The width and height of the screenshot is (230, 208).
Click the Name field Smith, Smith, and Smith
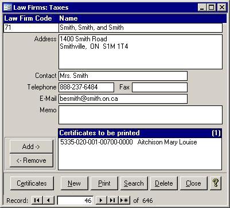[x=141, y=28]
